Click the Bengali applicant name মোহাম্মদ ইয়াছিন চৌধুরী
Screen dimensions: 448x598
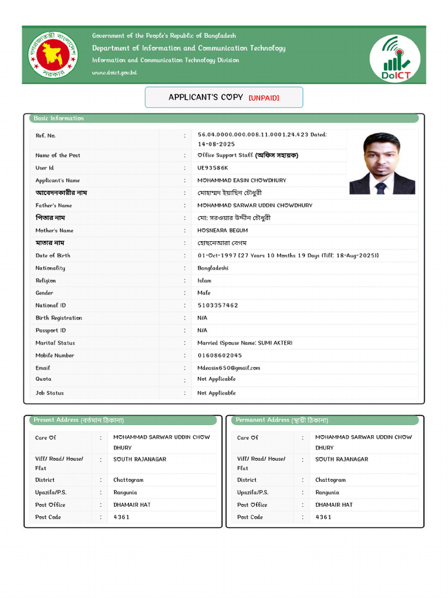click(x=229, y=193)
